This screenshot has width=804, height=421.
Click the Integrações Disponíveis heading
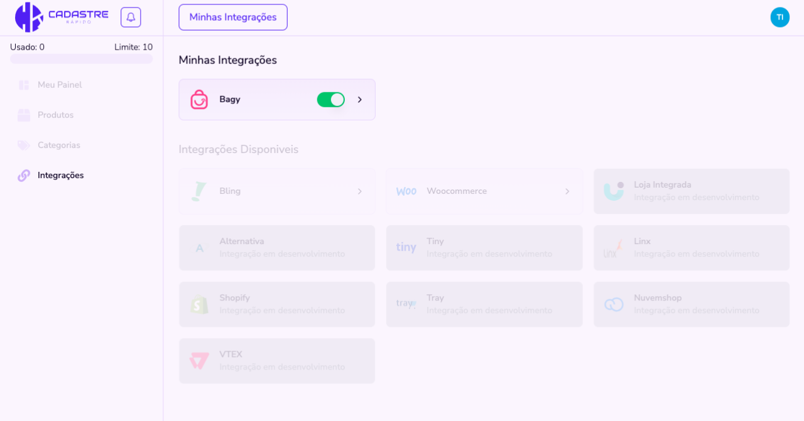coord(239,149)
